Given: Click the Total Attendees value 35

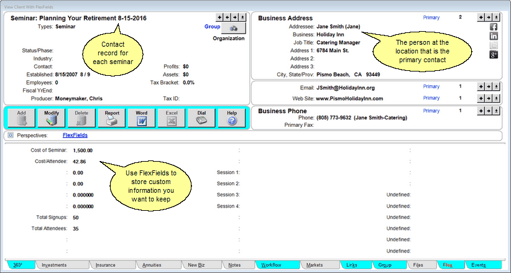Looking at the screenshot, I should [76, 229].
